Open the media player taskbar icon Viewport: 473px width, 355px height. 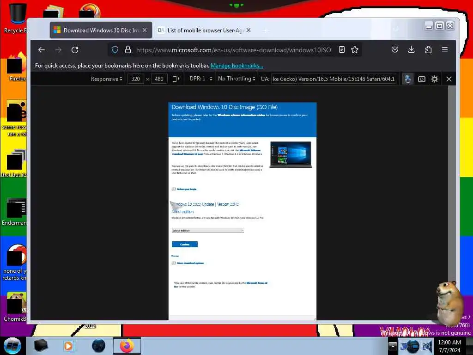click(68, 346)
